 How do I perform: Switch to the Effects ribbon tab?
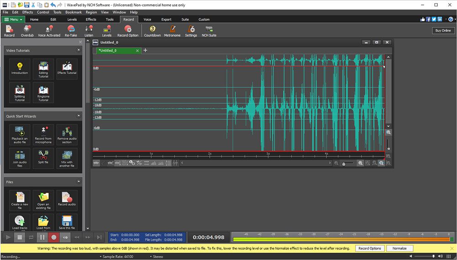coord(91,20)
